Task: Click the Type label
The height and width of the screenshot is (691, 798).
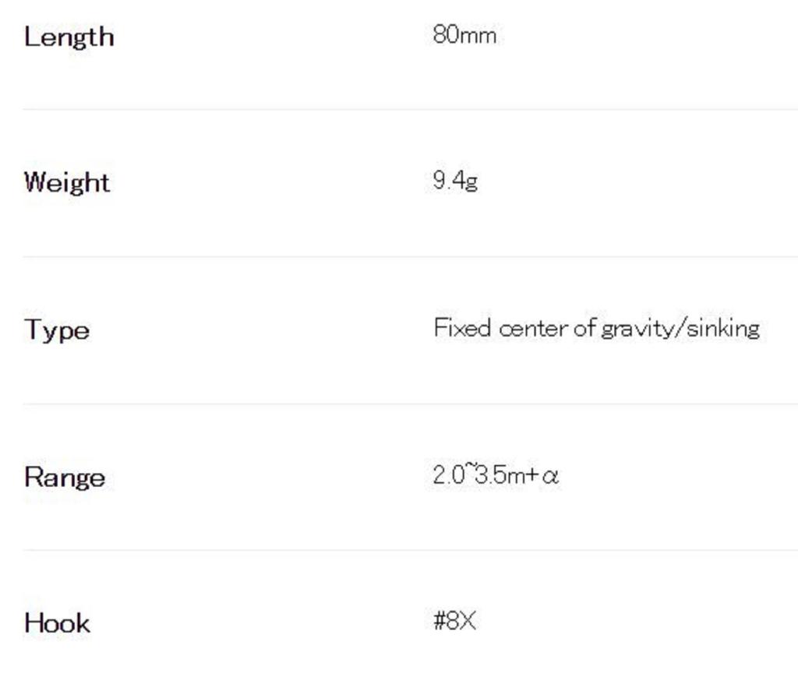Action: point(57,330)
